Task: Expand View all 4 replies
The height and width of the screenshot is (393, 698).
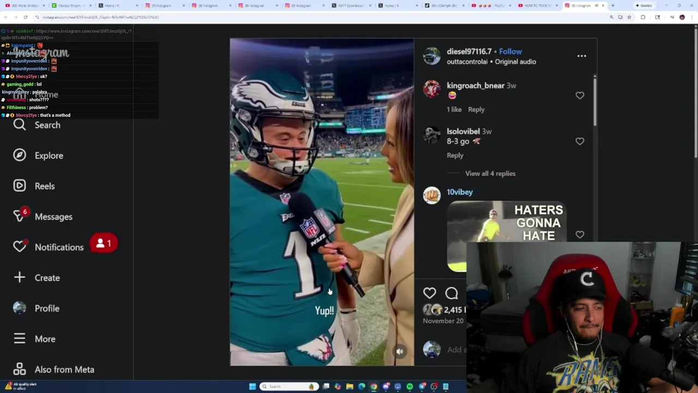Action: point(490,174)
